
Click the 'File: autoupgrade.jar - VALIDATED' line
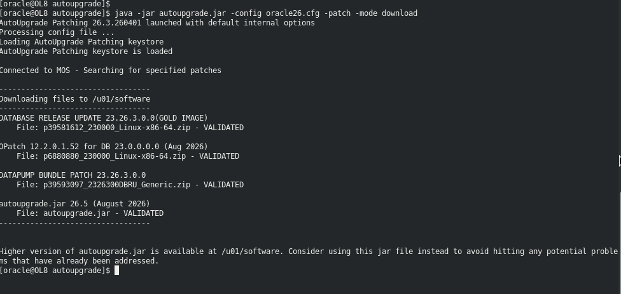pos(90,213)
